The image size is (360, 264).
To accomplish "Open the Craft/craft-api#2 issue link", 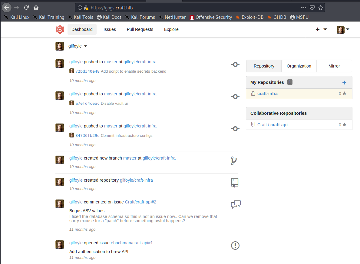I will coord(140,202).
